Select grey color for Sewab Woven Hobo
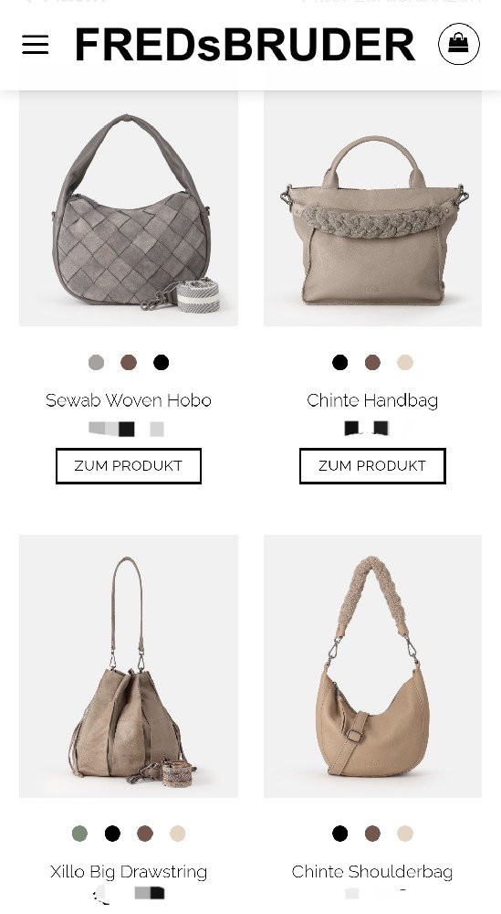The image size is (501, 914). [x=96, y=363]
